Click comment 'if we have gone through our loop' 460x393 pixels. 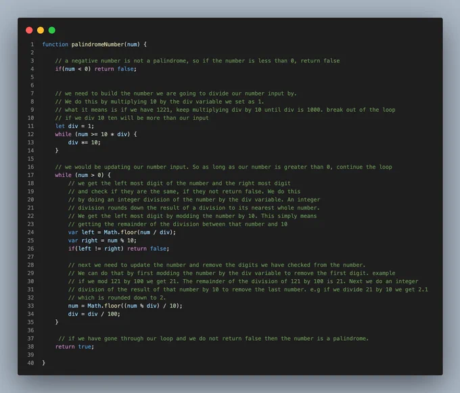214,339
